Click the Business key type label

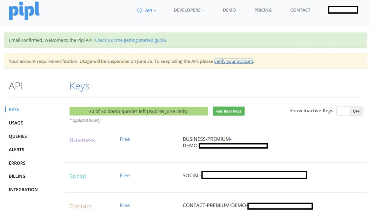coord(82,140)
